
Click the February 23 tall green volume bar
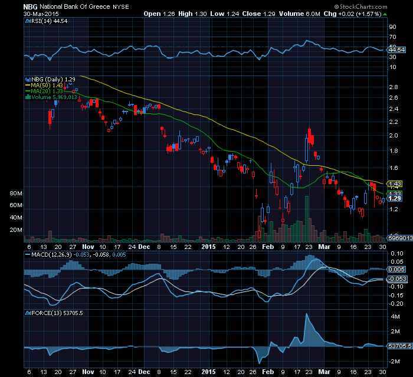(x=307, y=219)
